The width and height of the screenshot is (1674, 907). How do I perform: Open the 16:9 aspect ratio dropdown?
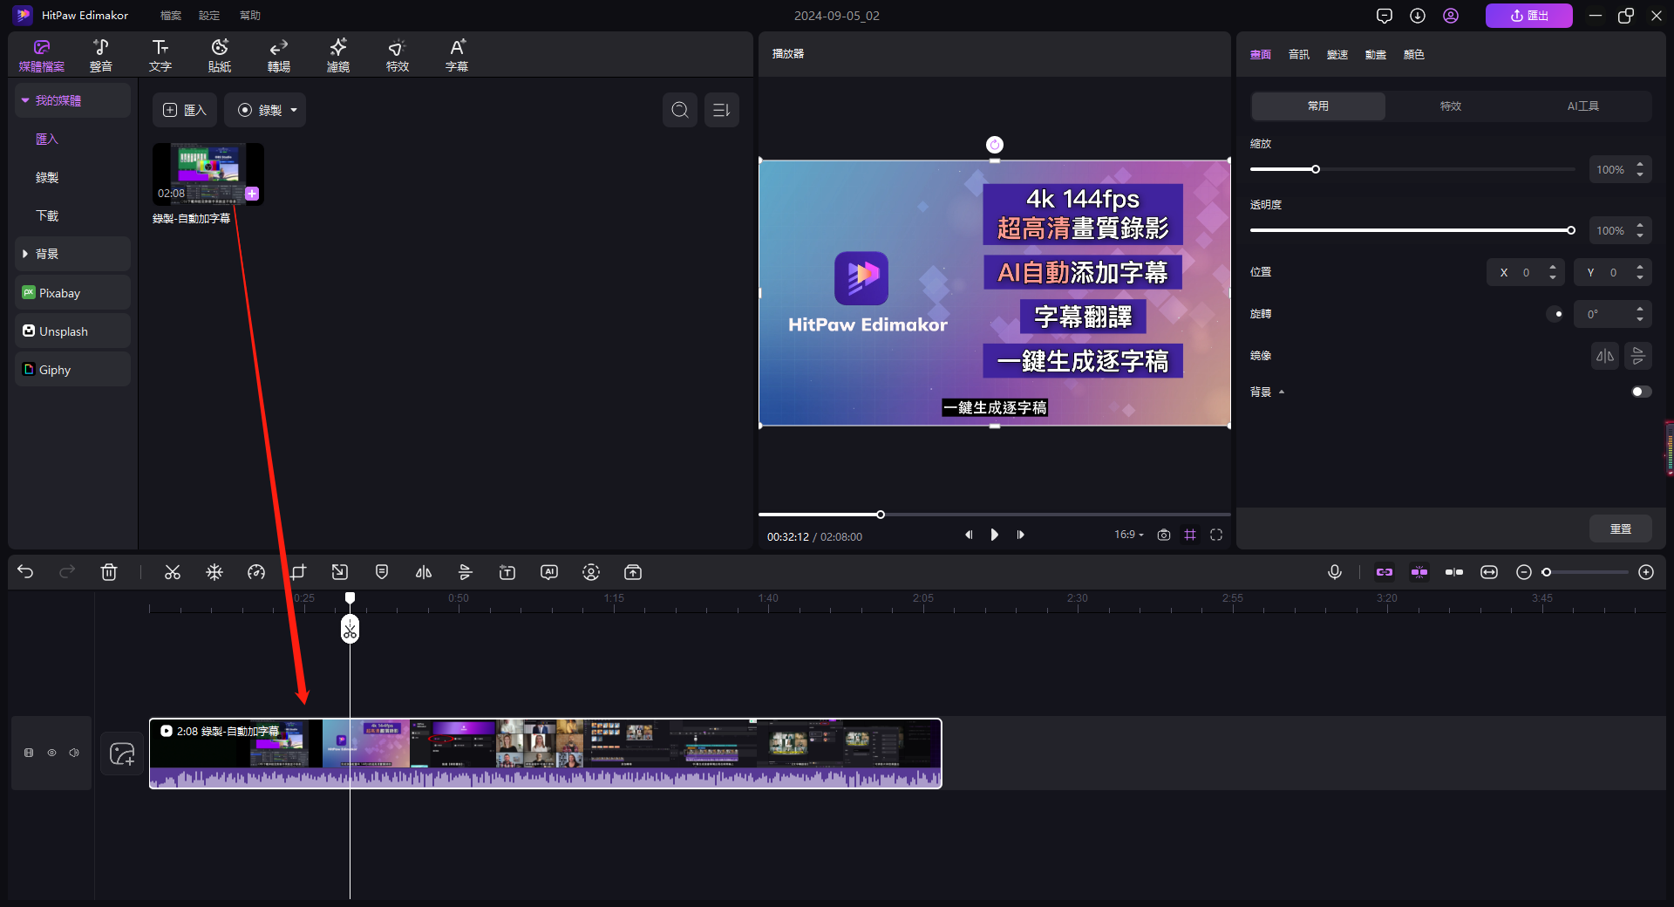tap(1129, 535)
